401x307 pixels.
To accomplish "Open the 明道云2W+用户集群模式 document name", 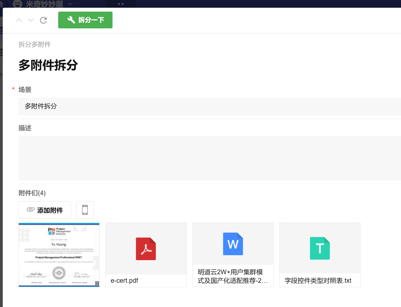I will (x=232, y=276).
